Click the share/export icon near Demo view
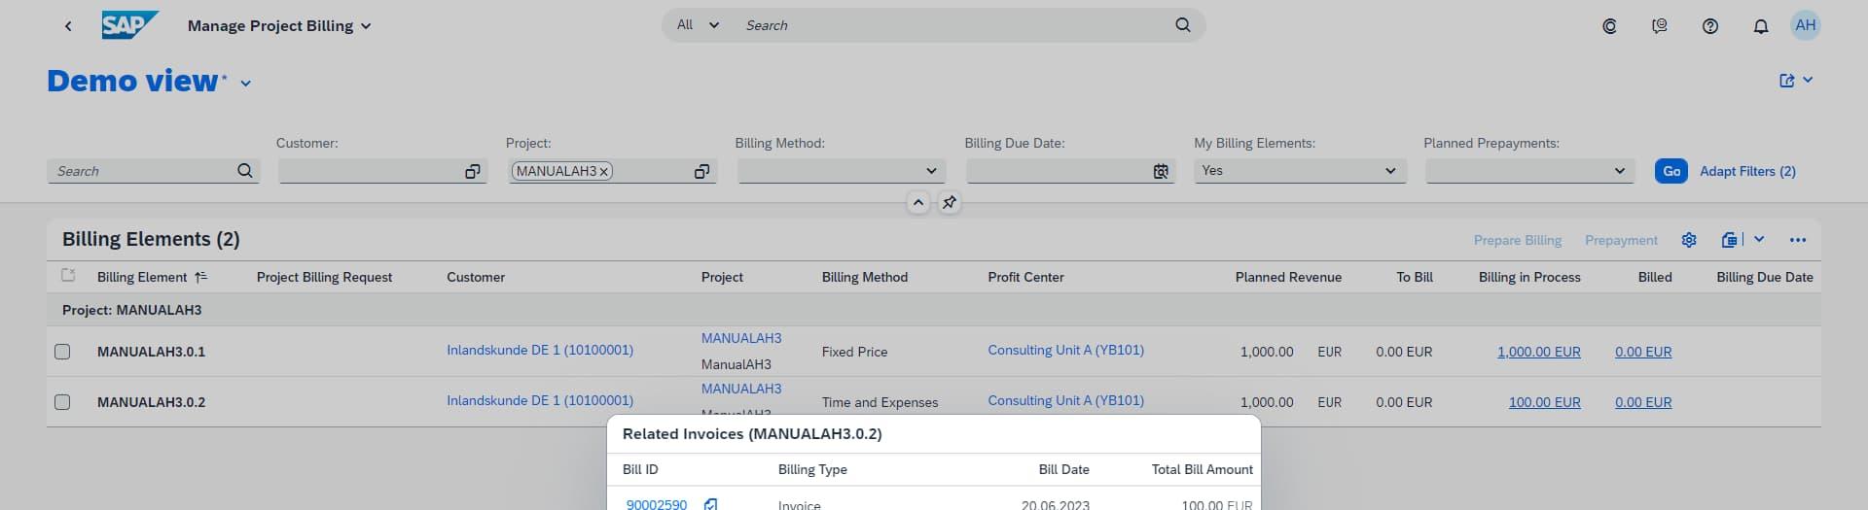1868x510 pixels. (1786, 81)
